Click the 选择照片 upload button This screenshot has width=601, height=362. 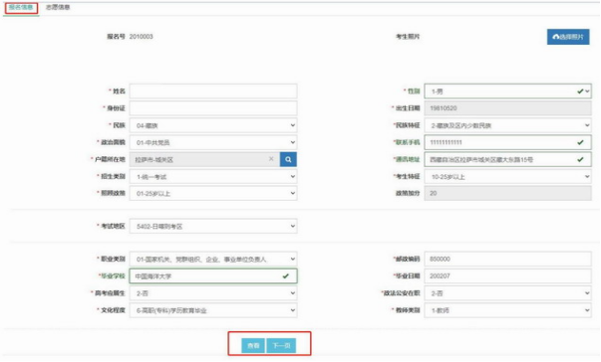(568, 37)
